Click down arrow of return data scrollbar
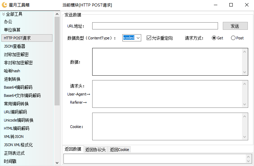This screenshot has height=166, width=254. (x=248, y=161)
